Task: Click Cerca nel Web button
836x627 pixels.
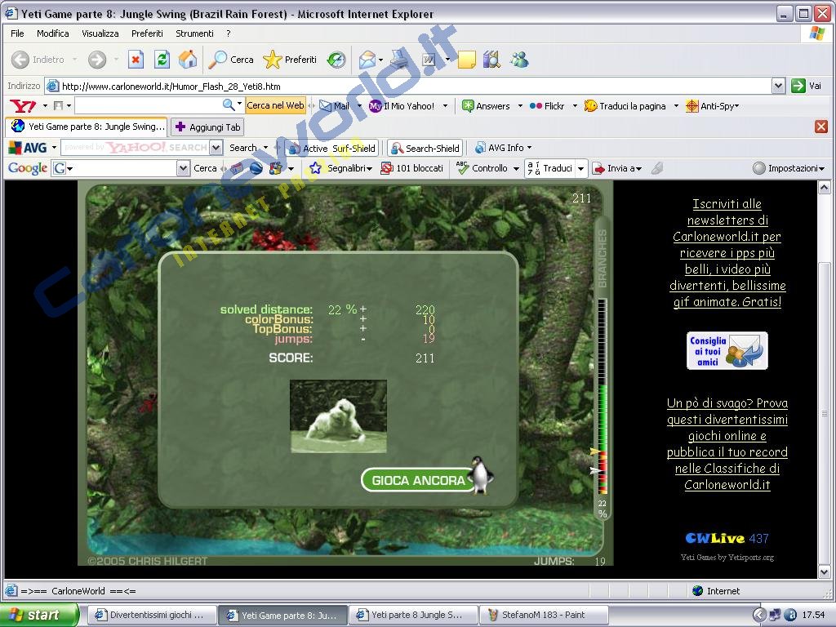Action: [x=275, y=105]
